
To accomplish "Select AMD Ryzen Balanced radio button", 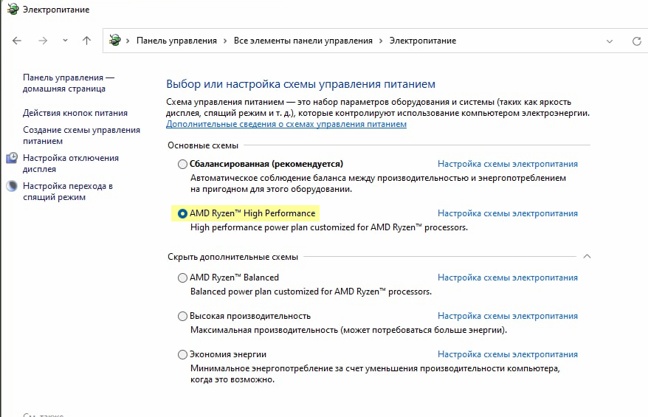I will coord(182,278).
